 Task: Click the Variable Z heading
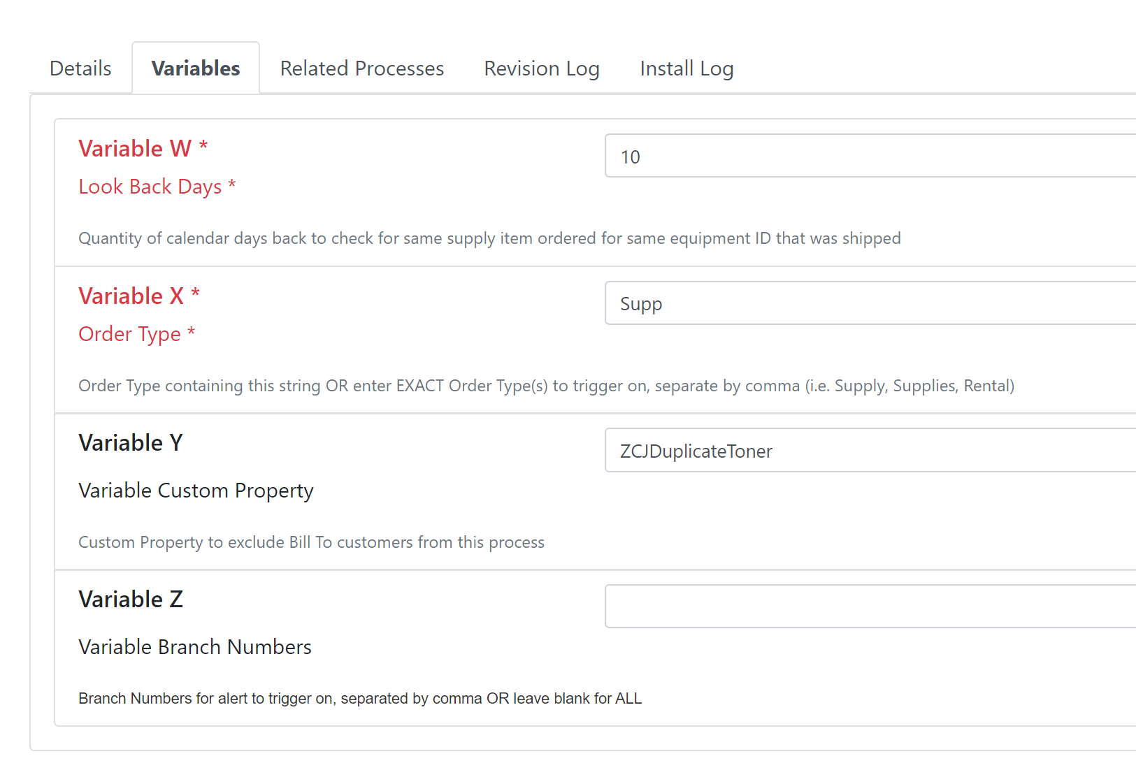131,600
